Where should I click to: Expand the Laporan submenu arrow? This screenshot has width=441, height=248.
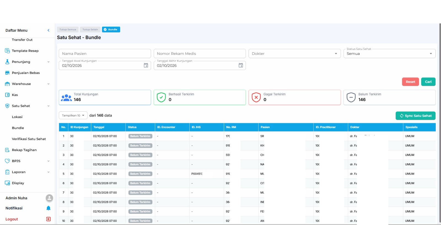[x=49, y=172]
